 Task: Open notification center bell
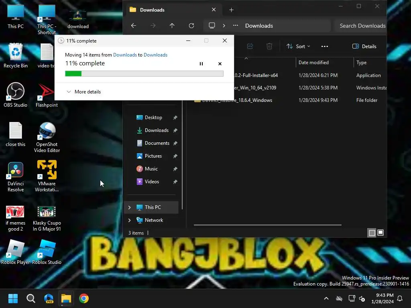tap(400, 298)
